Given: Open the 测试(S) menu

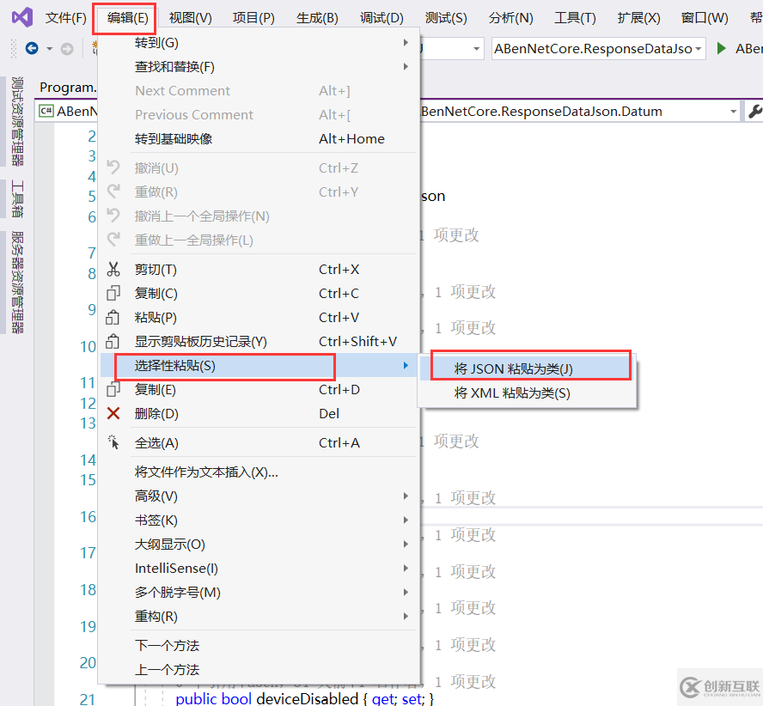Looking at the screenshot, I should (446, 18).
